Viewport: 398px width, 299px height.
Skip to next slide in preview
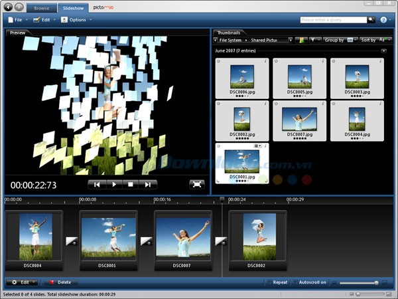click(148, 184)
